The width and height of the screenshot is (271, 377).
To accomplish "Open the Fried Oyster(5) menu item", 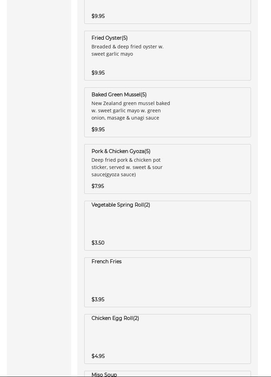I will coord(109,38).
